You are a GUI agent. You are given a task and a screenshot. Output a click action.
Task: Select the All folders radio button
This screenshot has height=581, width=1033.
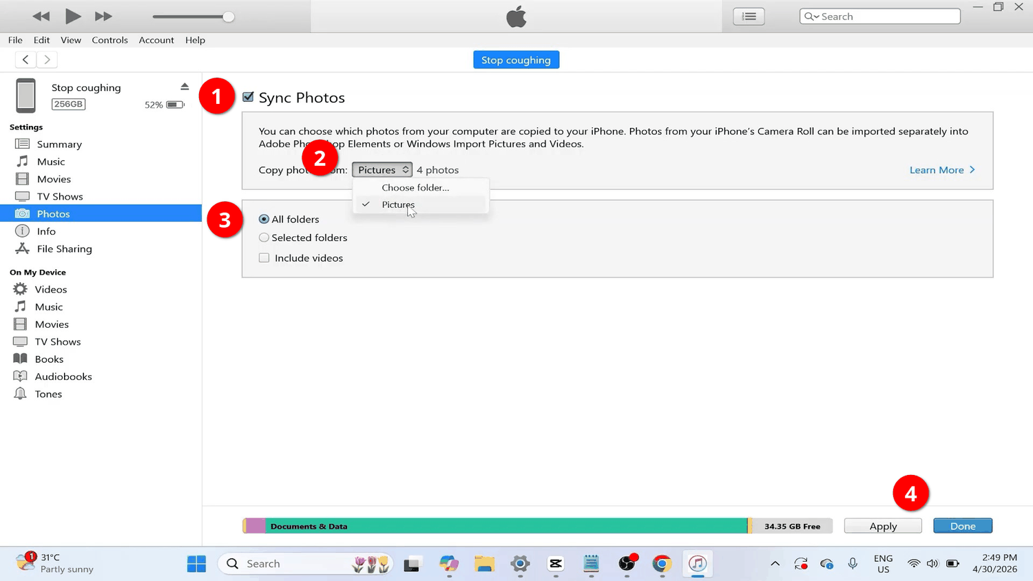[264, 219]
